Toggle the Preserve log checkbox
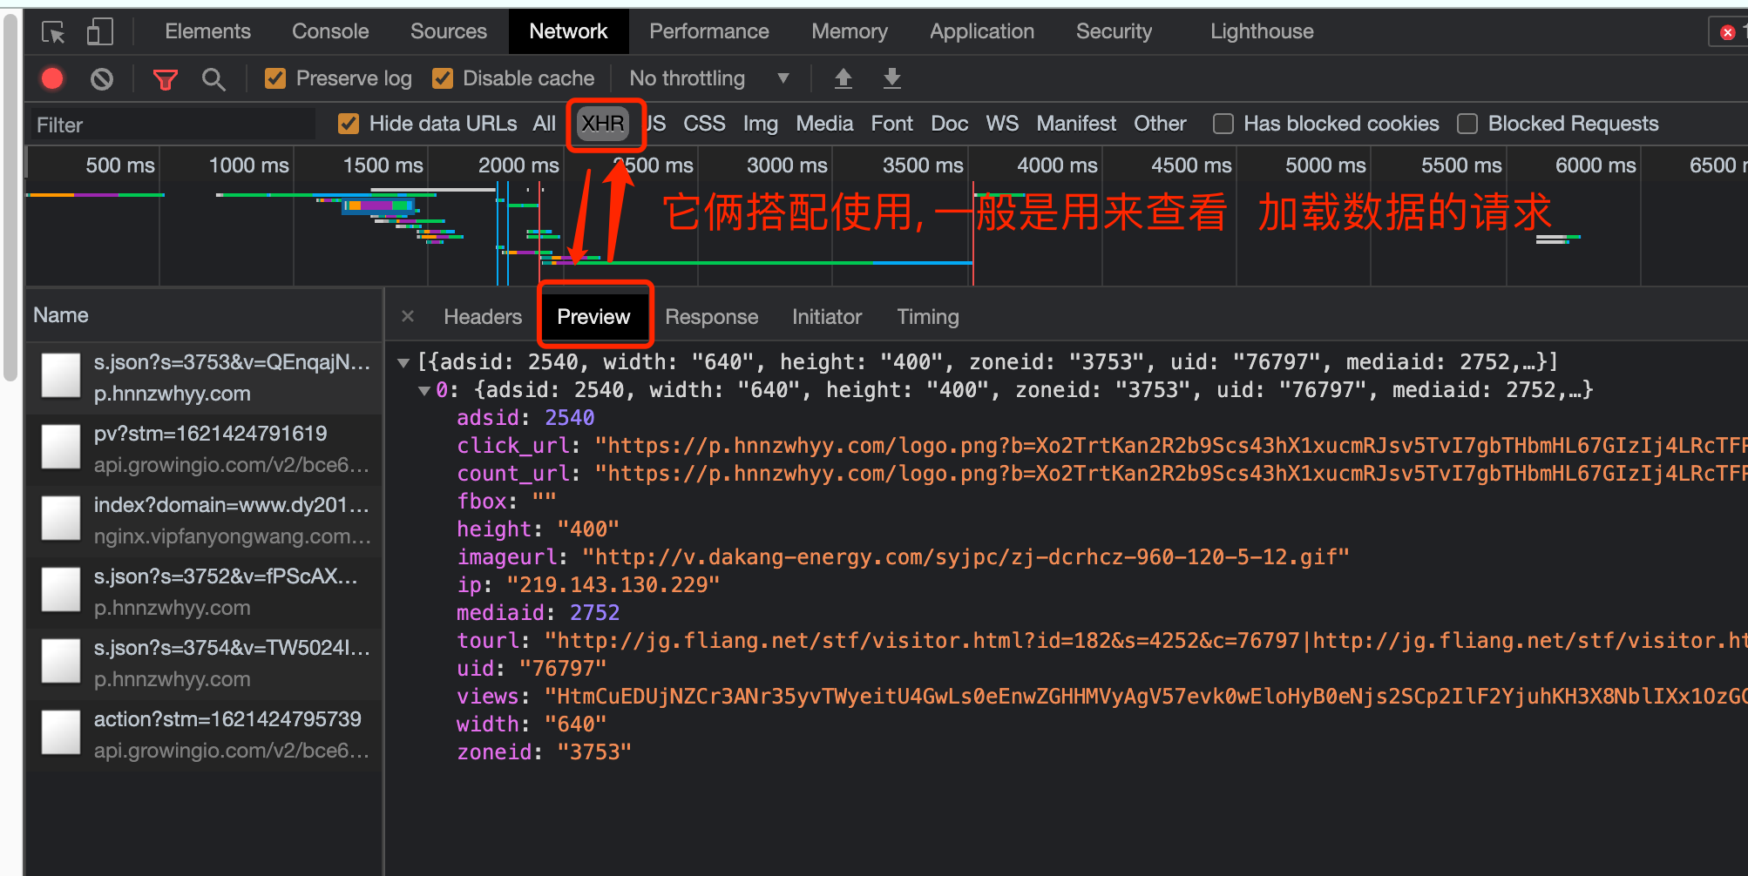1748x876 pixels. 275,78
